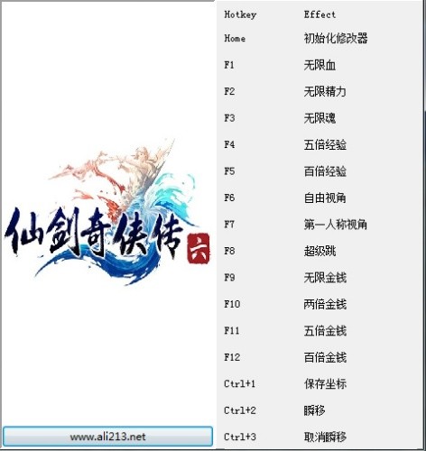The height and width of the screenshot is (451, 426).
Task: Select the Ctrl+1 保存坐标 entry
Action: (319, 384)
